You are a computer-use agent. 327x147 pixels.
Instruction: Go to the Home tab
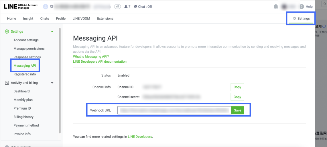[11, 19]
